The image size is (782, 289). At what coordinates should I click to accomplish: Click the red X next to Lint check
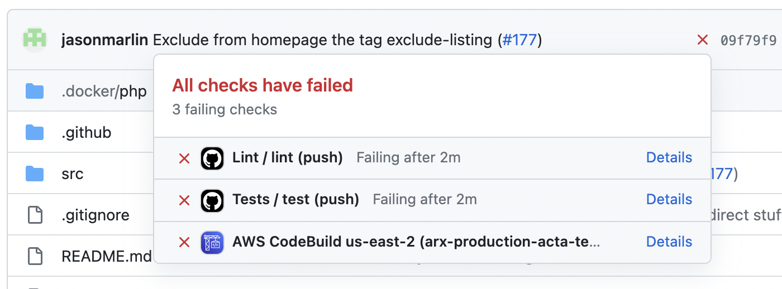184,158
